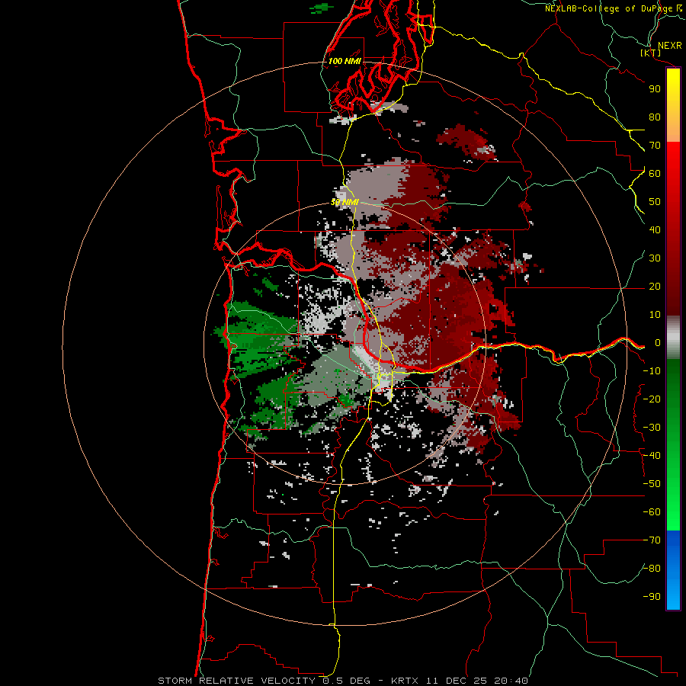This screenshot has height=686, width=686.
Task: Select the -70 value on velocity scale
Action: click(652, 540)
